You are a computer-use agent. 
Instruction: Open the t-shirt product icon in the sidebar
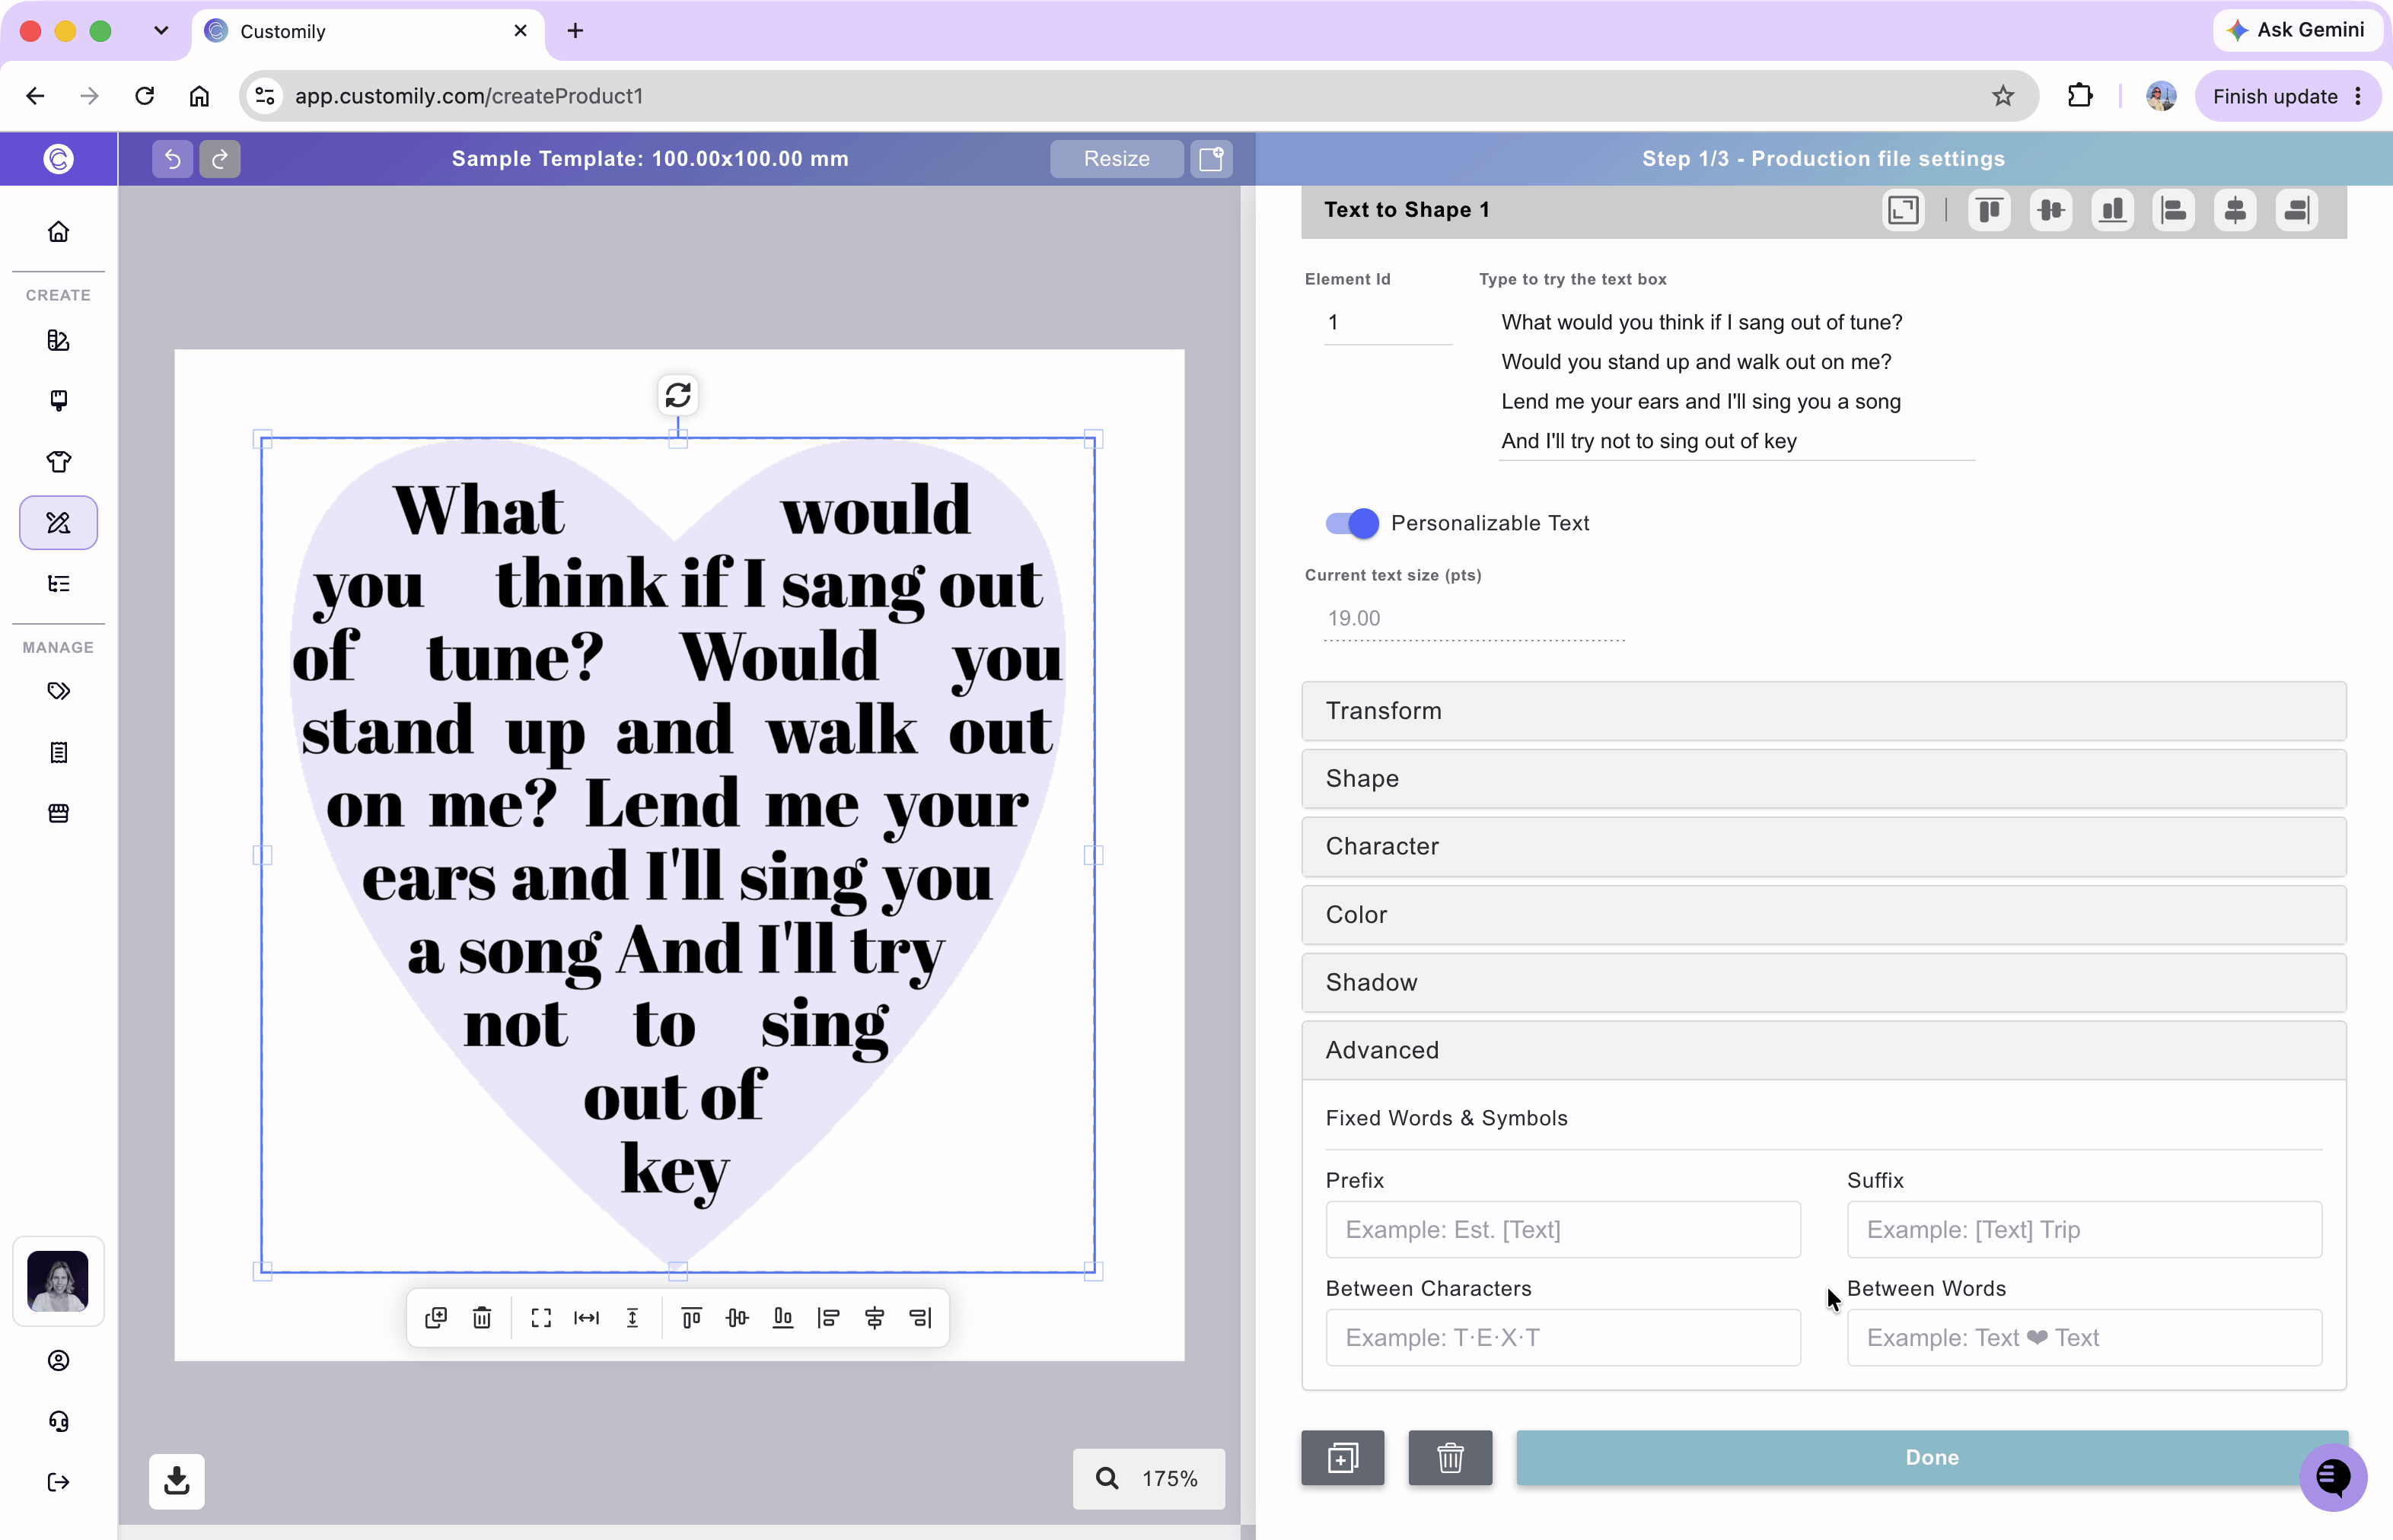click(x=59, y=462)
